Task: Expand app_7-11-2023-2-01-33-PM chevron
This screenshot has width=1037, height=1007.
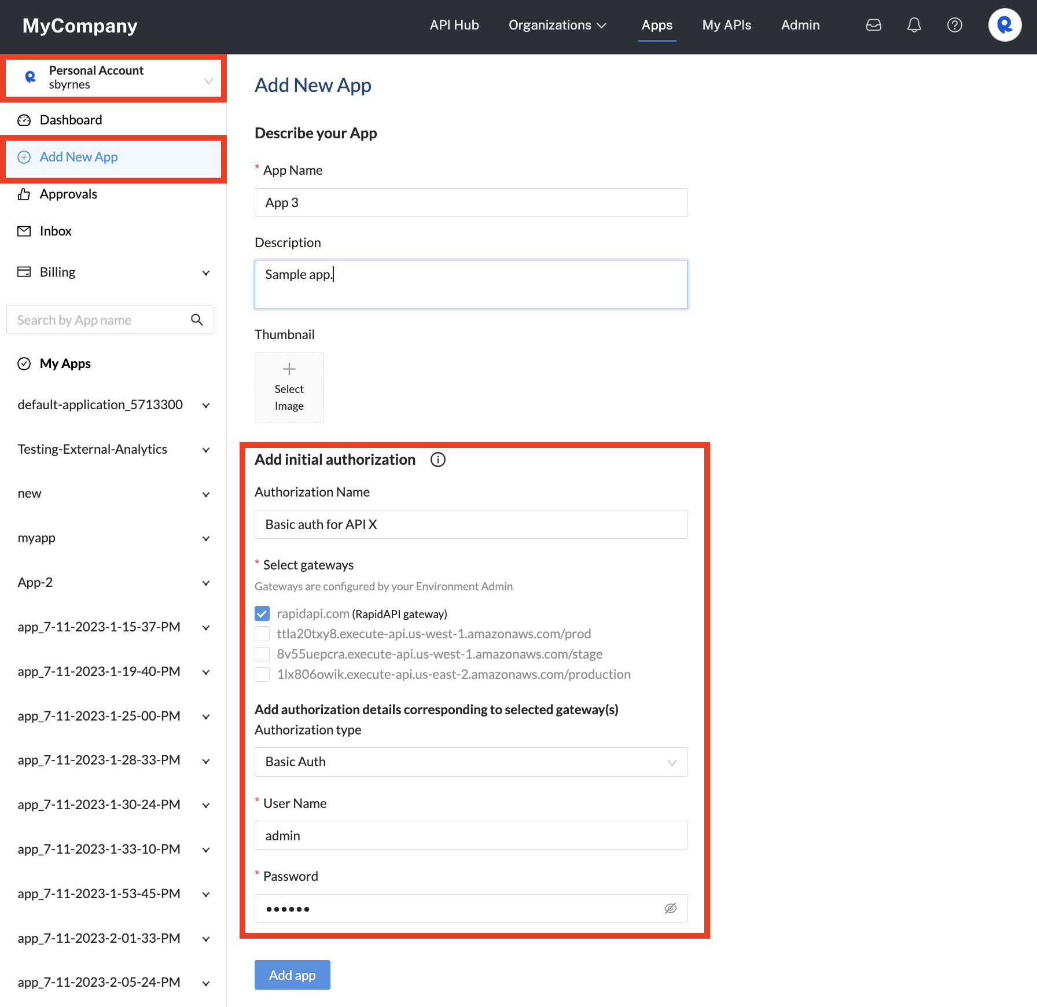Action: 206,939
